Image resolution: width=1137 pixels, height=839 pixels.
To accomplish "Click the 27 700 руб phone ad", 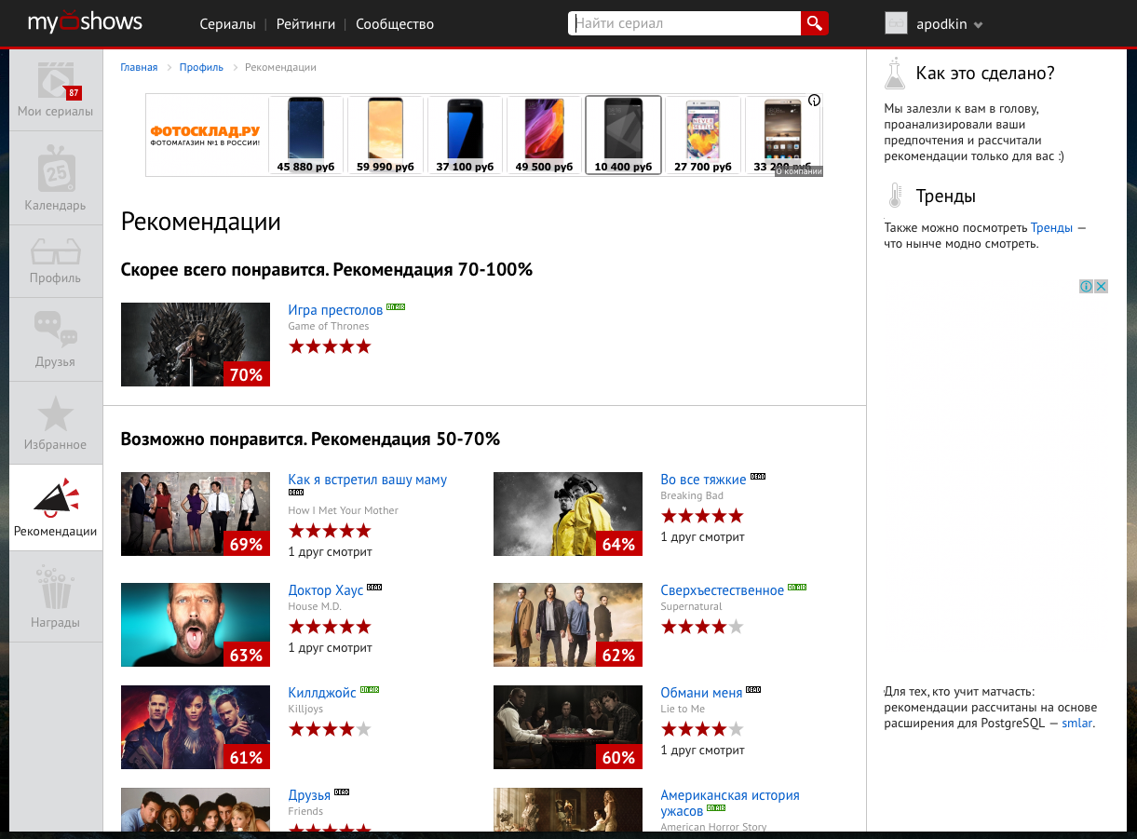I will click(702, 135).
